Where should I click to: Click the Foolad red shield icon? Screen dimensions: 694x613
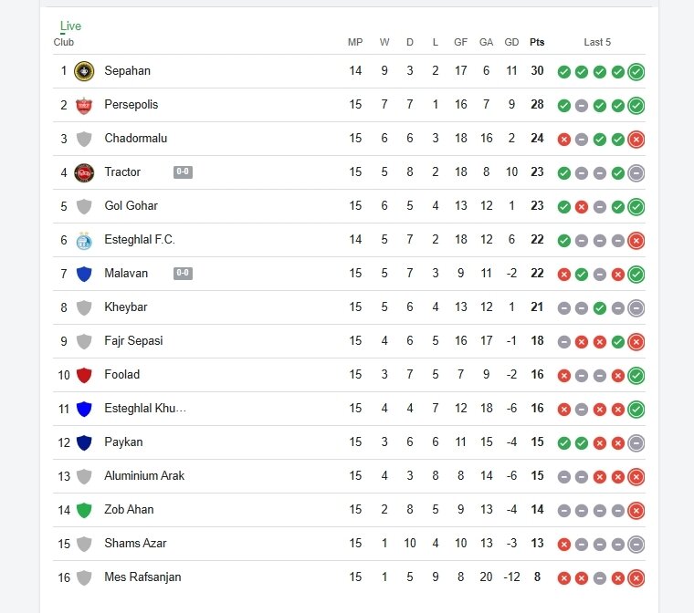coord(84,375)
